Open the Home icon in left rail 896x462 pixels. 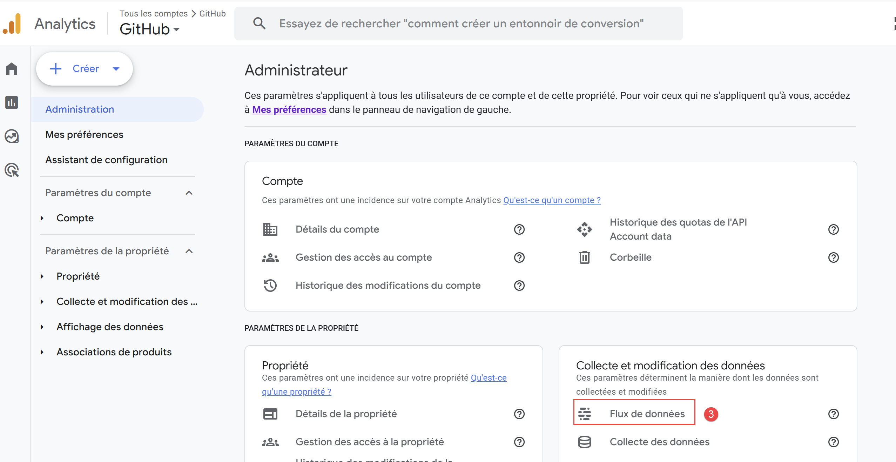point(12,69)
